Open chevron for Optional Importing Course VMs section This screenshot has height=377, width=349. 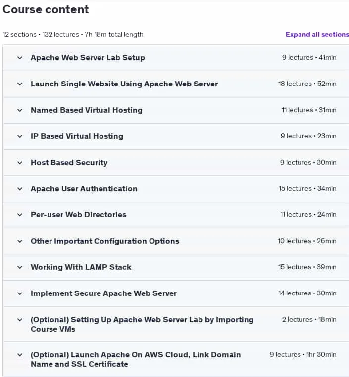click(x=20, y=320)
